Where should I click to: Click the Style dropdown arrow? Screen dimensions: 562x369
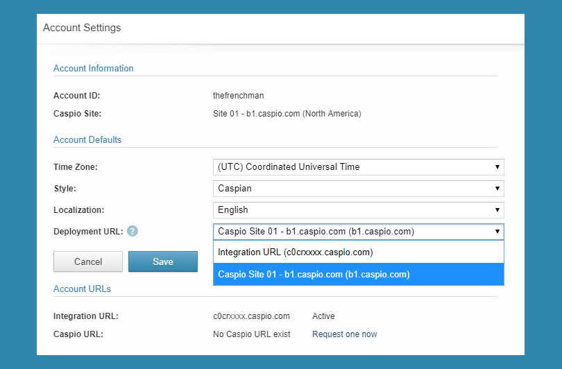pyautogui.click(x=497, y=189)
